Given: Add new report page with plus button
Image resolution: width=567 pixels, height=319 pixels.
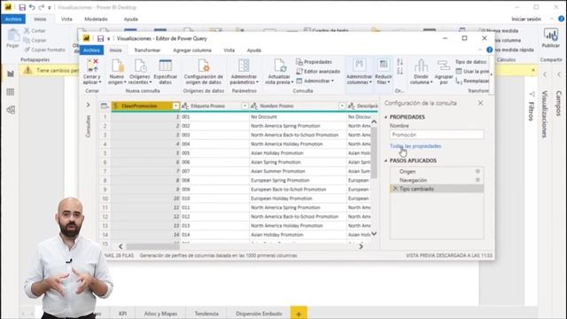Looking at the screenshot, I should (299, 314).
